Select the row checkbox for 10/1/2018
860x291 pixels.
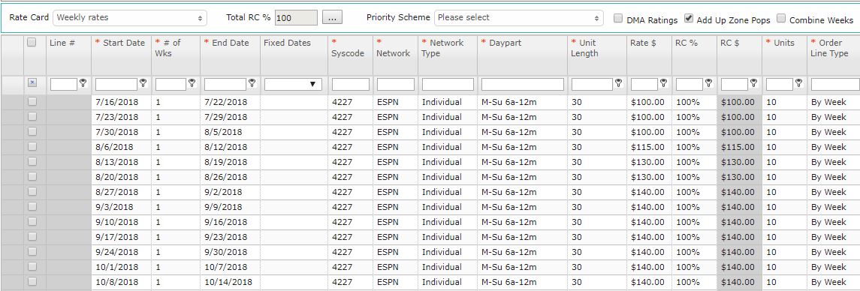(x=32, y=266)
